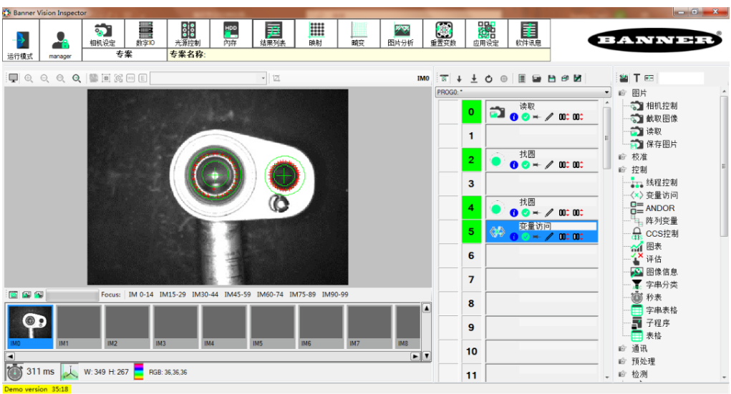Click the crop icon beside image toolbar dropdown
Screen dimensions: 731x394
click(276, 78)
